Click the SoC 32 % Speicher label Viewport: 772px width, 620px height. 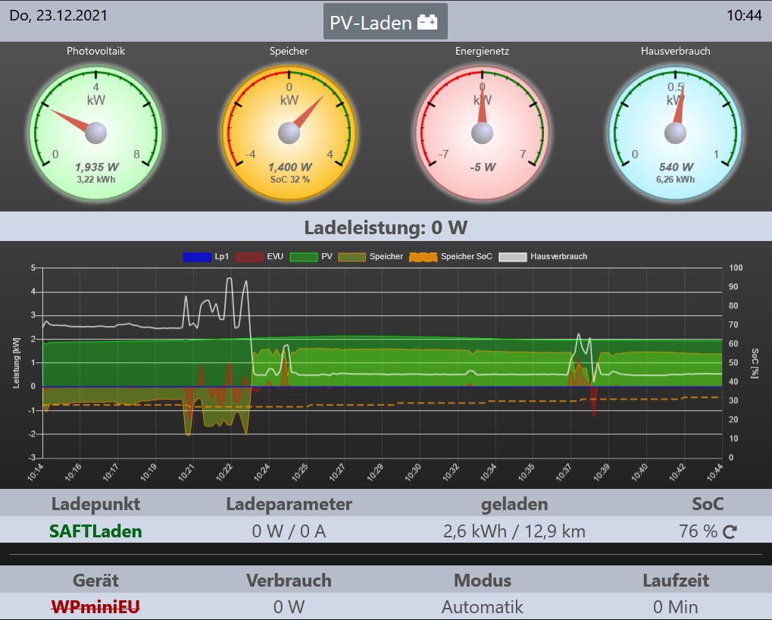(289, 180)
